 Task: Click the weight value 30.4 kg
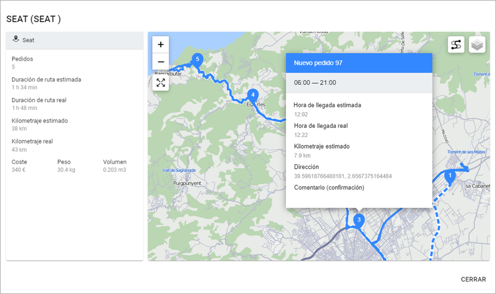click(66, 170)
